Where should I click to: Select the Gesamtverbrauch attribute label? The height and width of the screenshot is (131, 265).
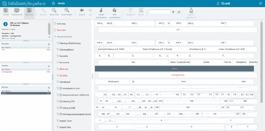click(x=76, y=95)
